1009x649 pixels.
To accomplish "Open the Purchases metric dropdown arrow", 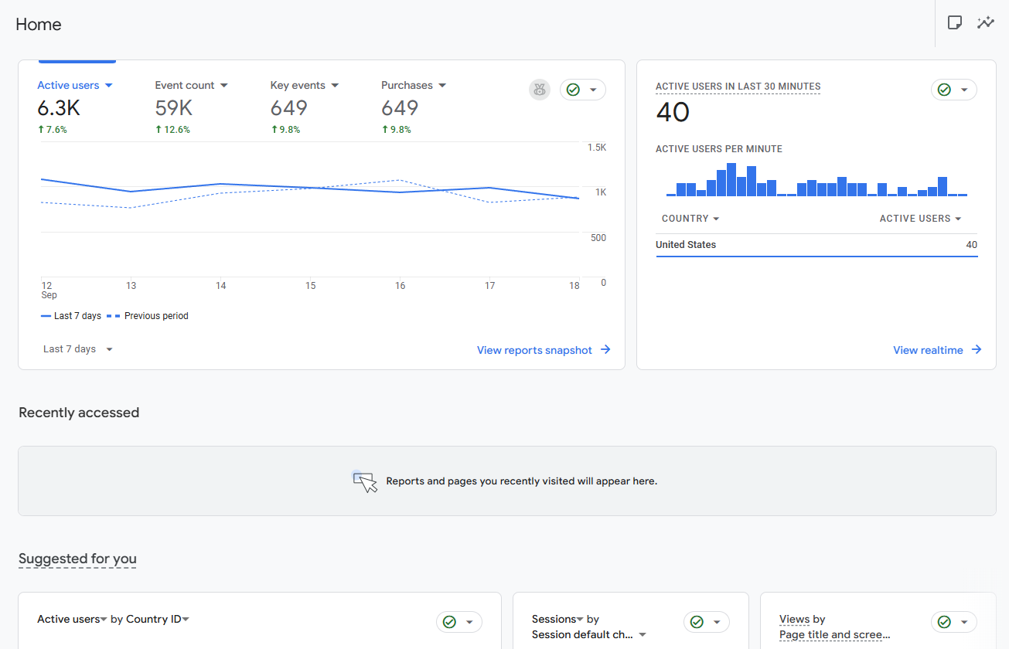I will tap(442, 85).
